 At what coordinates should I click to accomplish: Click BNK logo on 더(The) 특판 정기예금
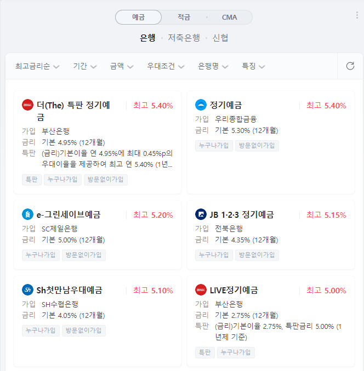27,105
